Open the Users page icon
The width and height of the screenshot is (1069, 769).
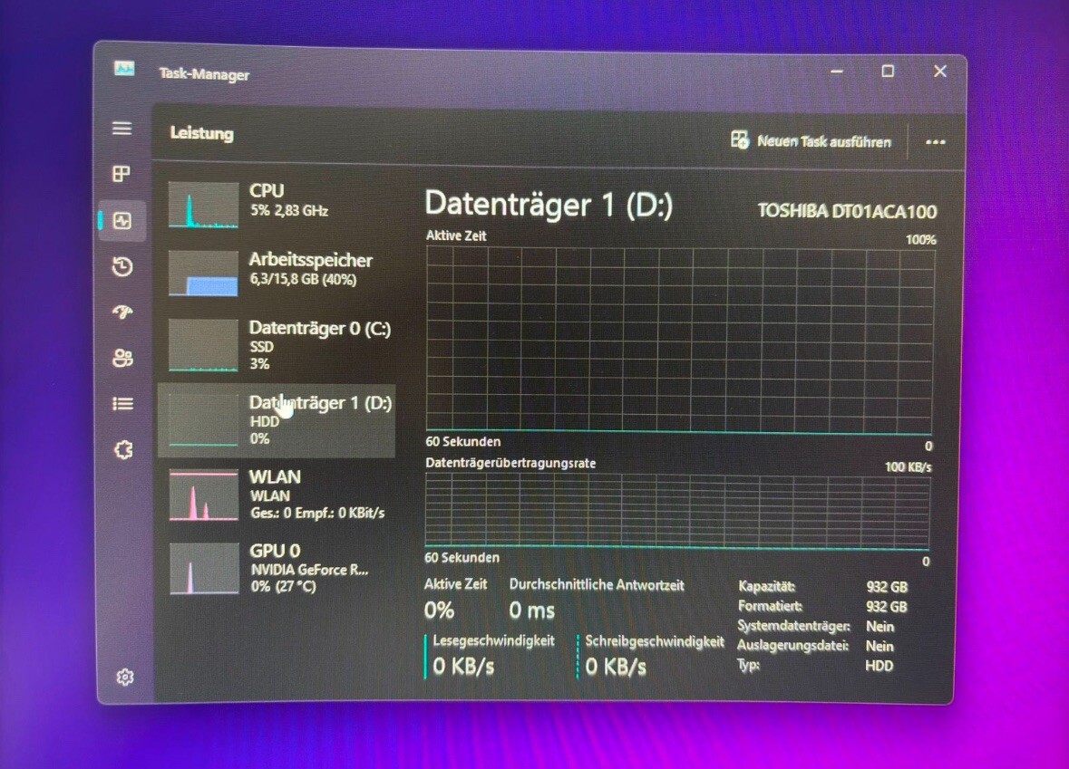click(122, 358)
